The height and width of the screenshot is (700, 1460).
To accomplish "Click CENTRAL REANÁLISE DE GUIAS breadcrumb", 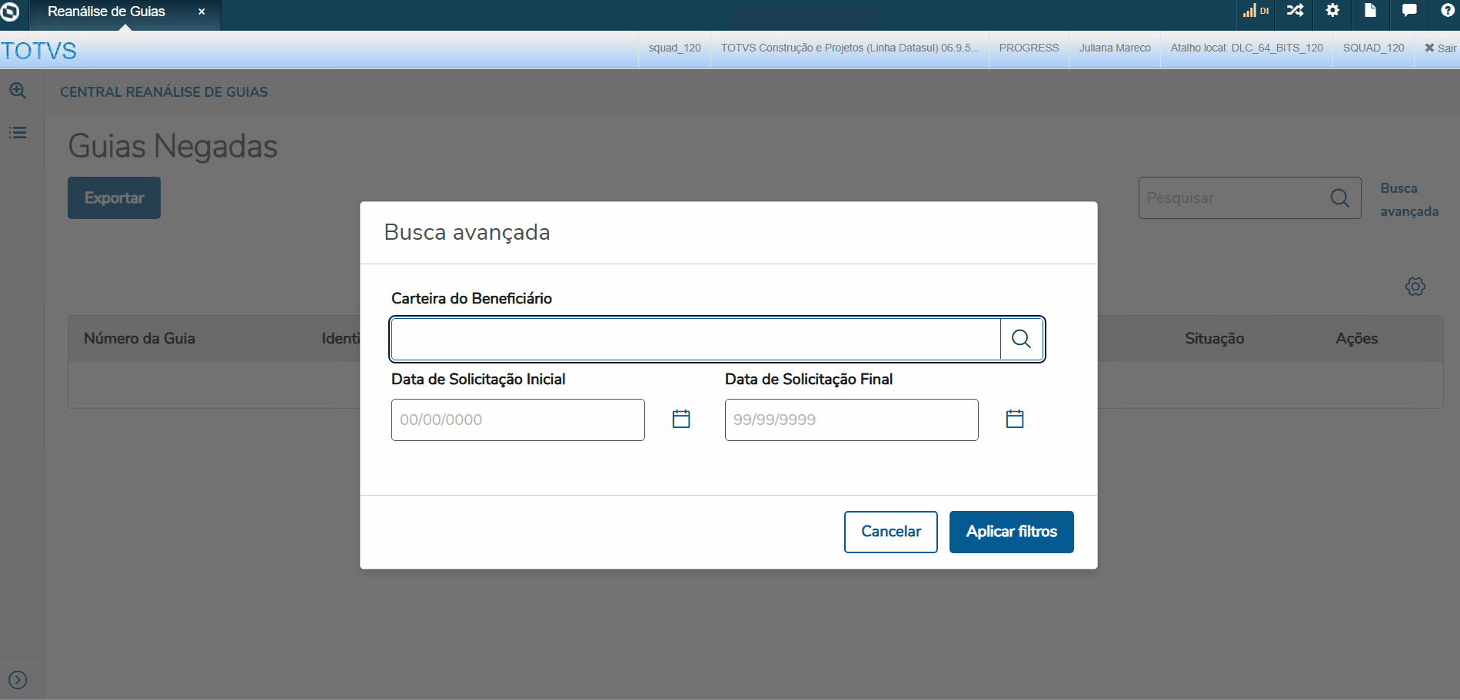I will tap(164, 92).
